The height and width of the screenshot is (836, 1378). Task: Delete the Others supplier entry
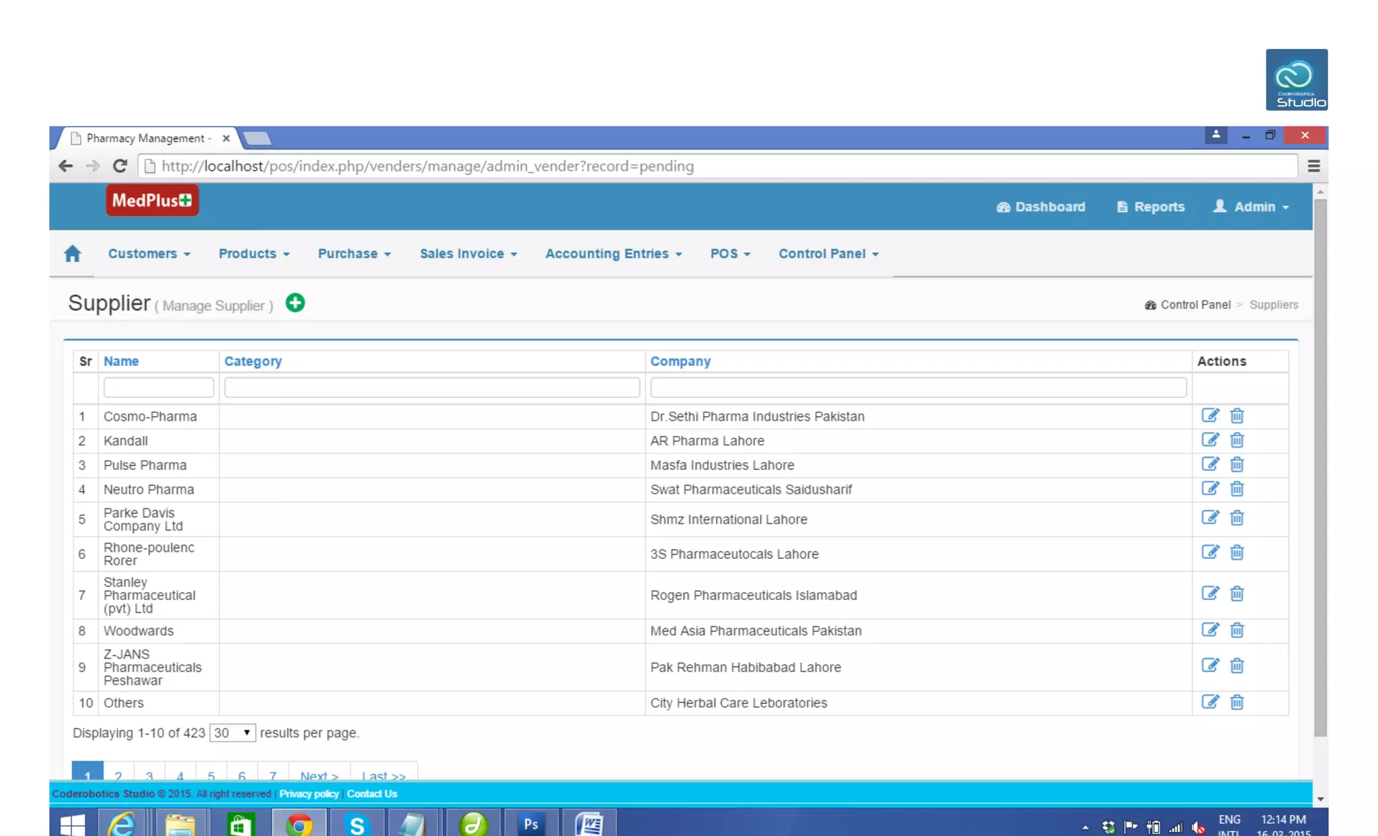(x=1237, y=702)
